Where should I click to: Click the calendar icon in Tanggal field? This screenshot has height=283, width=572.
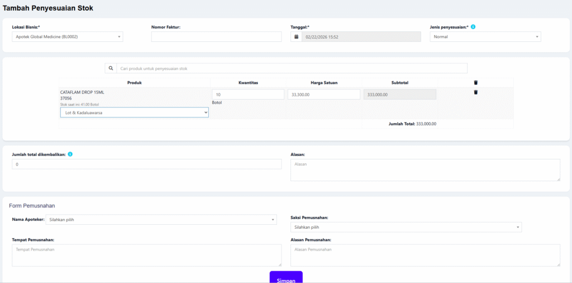296,37
